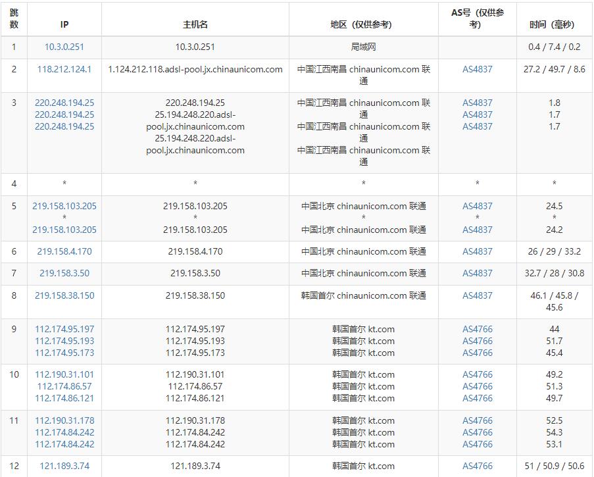The image size is (594, 477).
Task: Click the blue 112.174.95.193 IP link
Action: pos(64,341)
